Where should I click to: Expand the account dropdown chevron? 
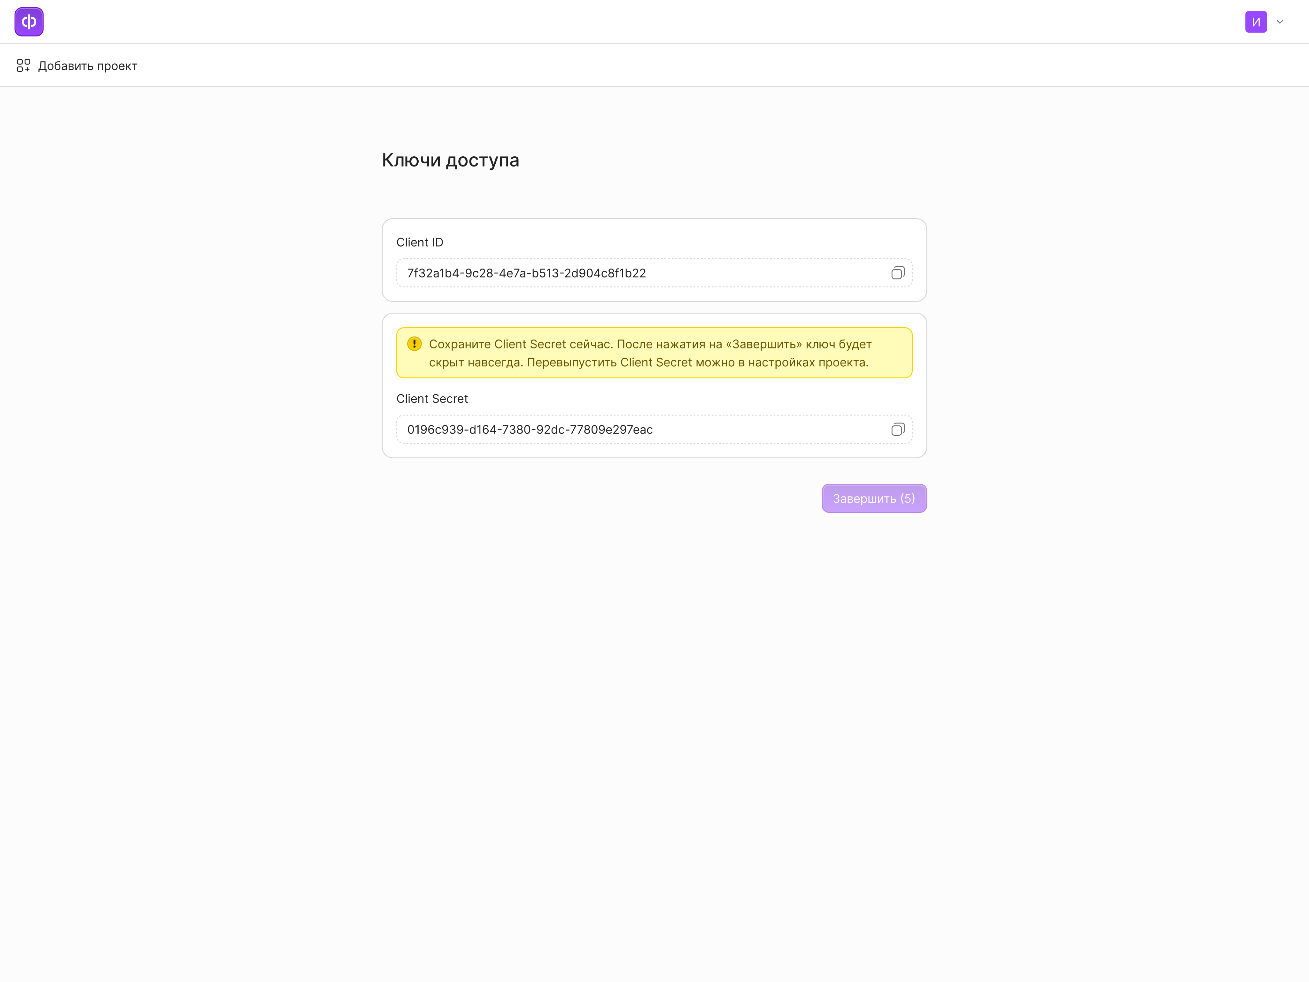click(x=1279, y=22)
